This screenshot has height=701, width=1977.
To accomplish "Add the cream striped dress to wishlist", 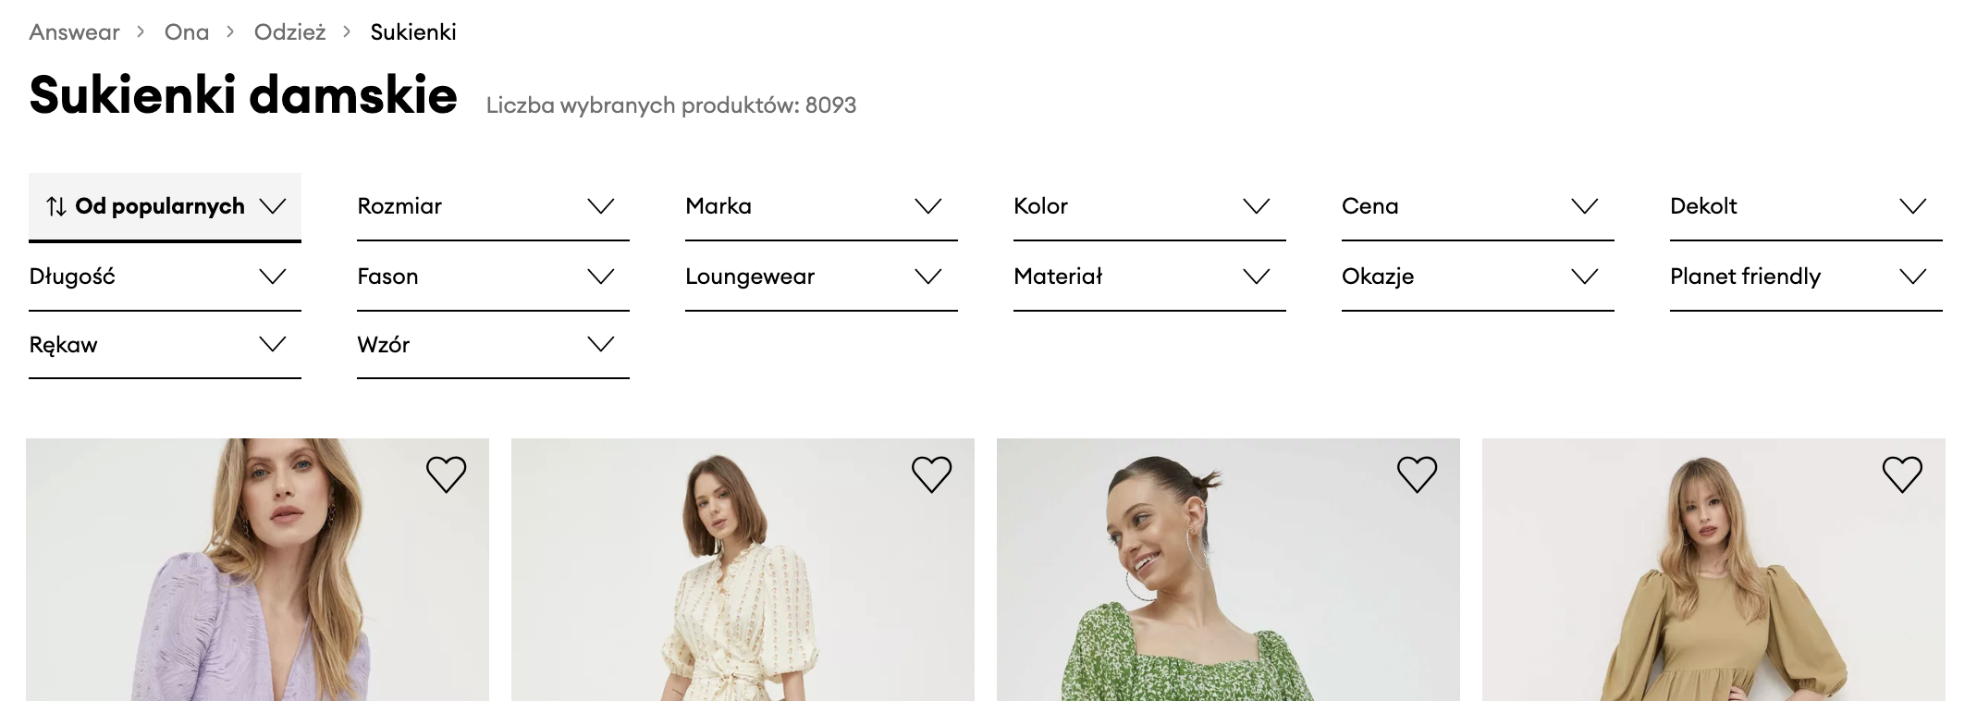I will coord(931,474).
